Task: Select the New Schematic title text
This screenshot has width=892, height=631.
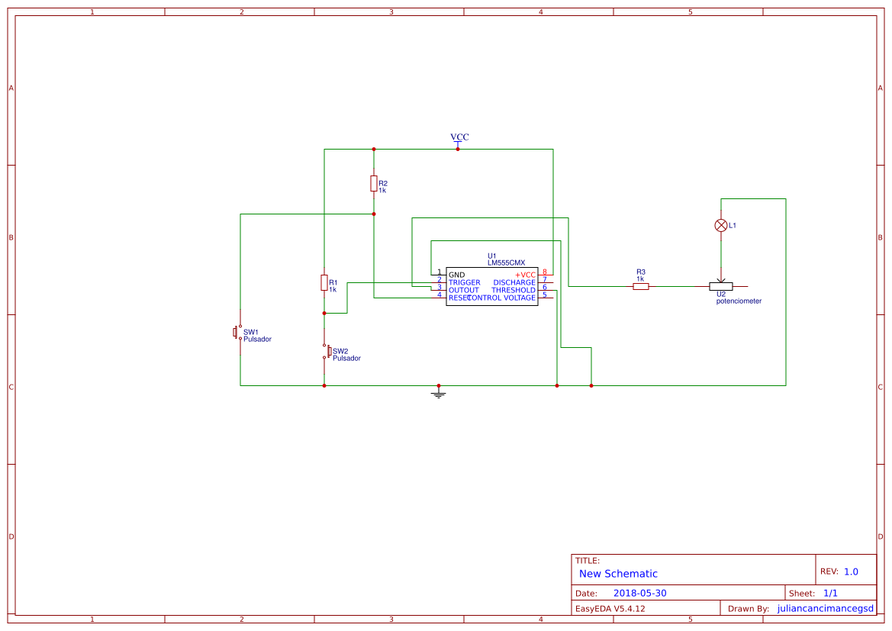Action: click(618, 574)
